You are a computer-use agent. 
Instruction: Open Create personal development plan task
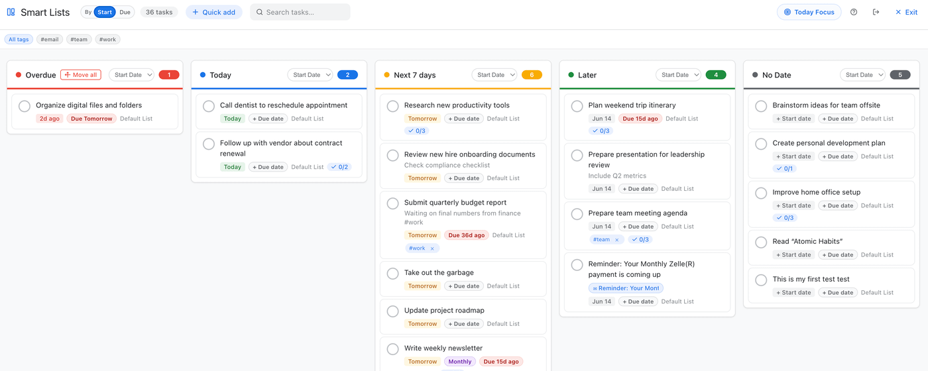(x=829, y=143)
